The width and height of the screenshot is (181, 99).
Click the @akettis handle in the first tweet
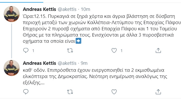point(67,9)
